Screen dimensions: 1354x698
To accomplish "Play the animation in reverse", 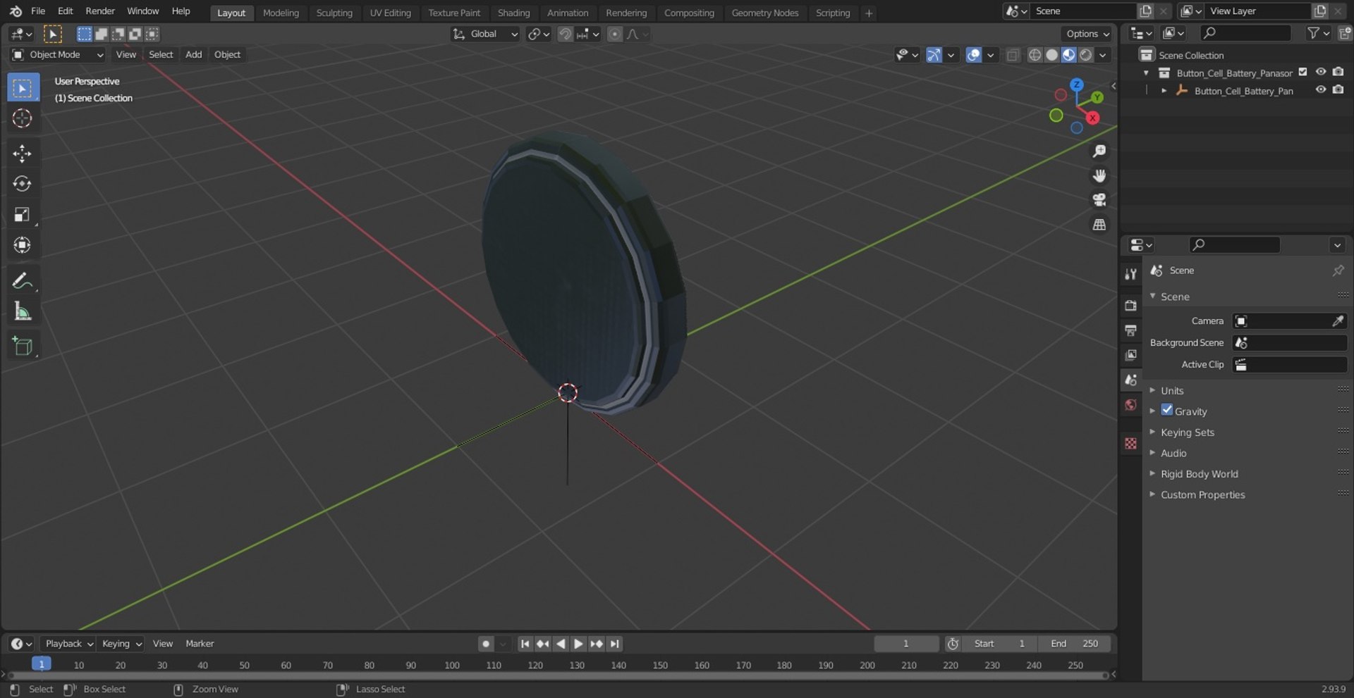I will click(561, 644).
